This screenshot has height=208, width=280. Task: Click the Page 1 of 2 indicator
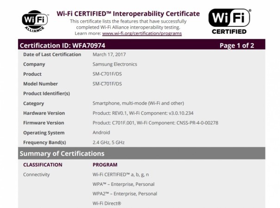237,45
